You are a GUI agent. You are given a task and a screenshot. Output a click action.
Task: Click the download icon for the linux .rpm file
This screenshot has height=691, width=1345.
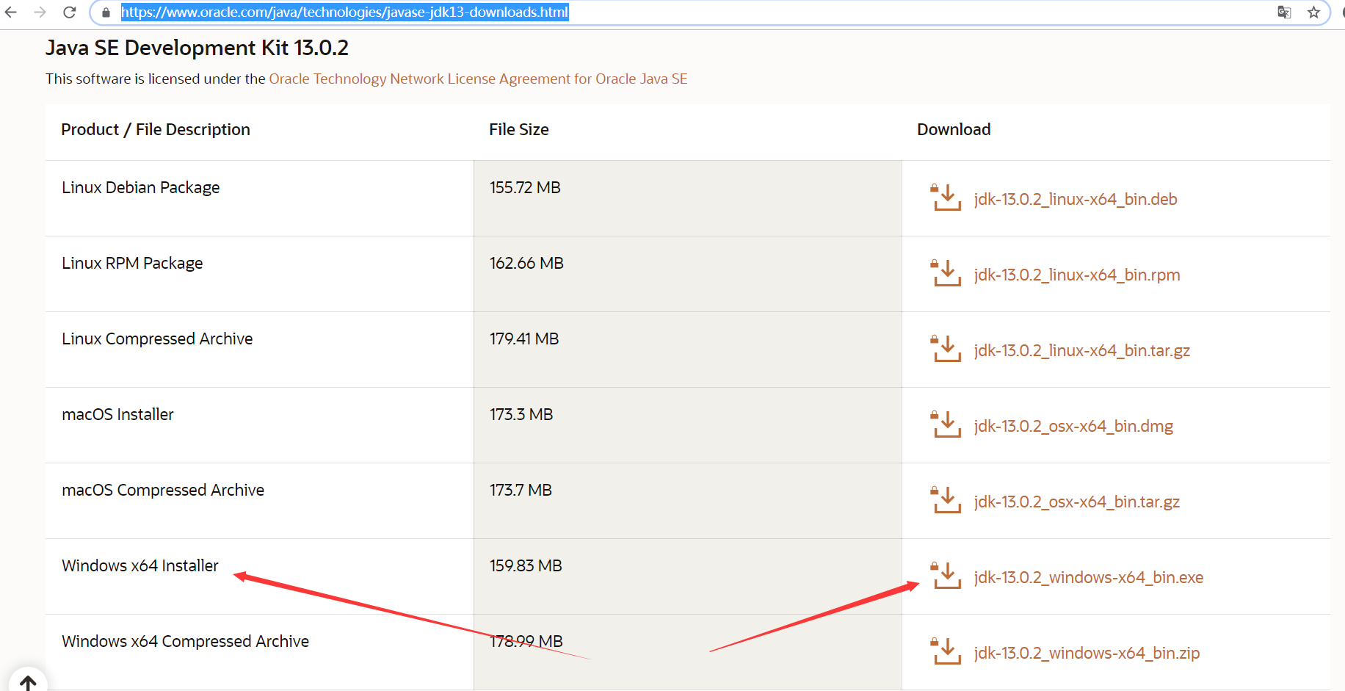tap(946, 273)
